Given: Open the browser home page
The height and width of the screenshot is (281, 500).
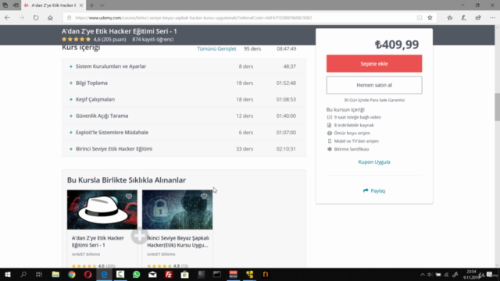Looking at the screenshot, I should 50,18.
